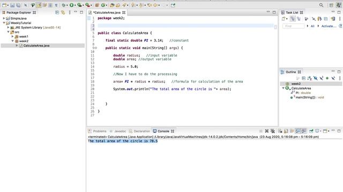This screenshot has width=343, height=192.
Task: Toggle Show Whitespace Characters pilcrow icon
Action: tap(56, 5)
